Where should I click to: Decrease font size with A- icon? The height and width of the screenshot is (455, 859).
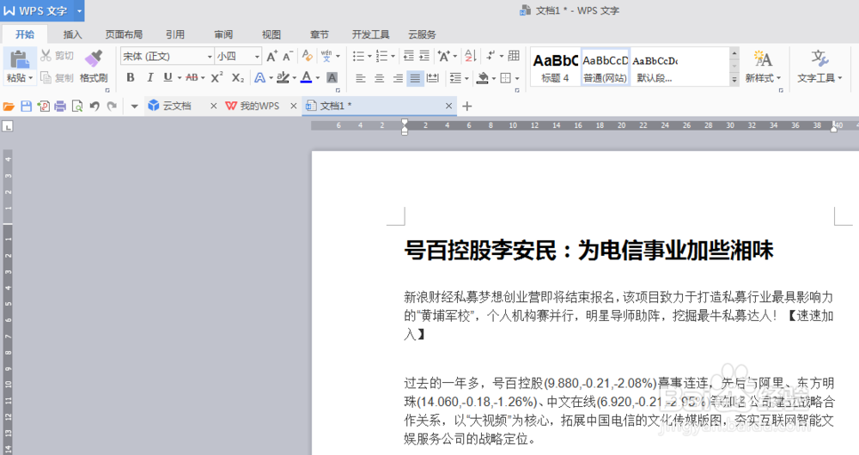tap(288, 56)
